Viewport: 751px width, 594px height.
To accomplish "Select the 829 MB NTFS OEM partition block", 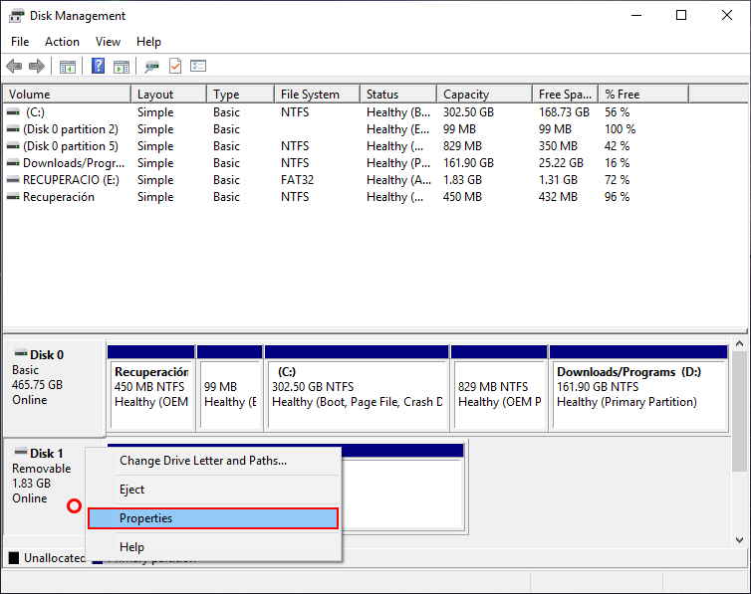I will pos(499,388).
